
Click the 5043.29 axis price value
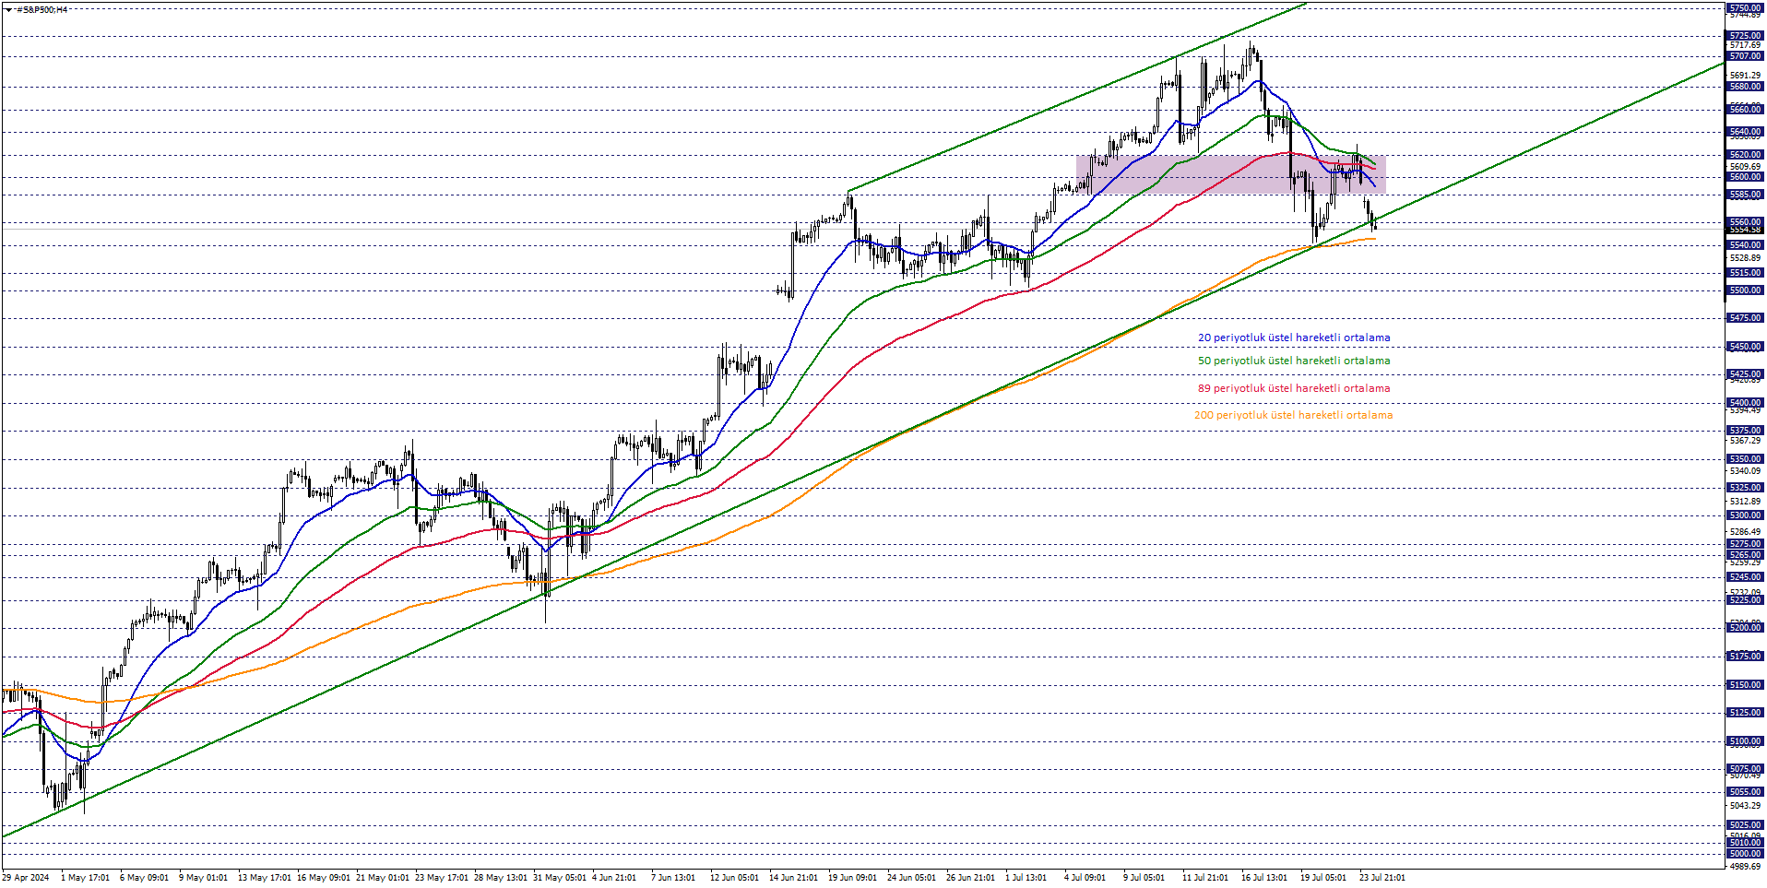(1745, 806)
